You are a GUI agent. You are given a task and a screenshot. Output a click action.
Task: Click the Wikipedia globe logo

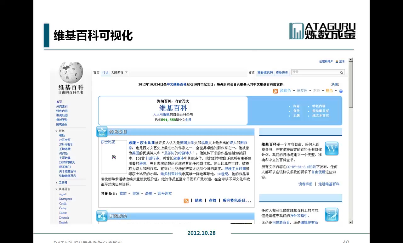coord(71,72)
